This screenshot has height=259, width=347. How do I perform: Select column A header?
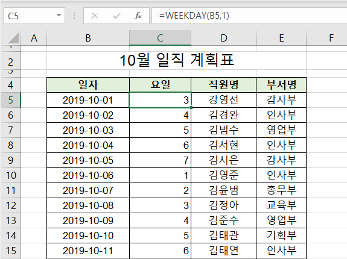(34, 38)
